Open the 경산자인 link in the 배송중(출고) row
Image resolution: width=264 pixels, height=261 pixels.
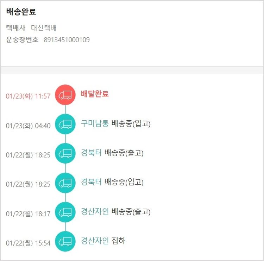(95, 212)
